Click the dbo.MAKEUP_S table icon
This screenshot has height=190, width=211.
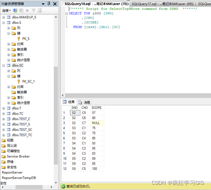9,17
